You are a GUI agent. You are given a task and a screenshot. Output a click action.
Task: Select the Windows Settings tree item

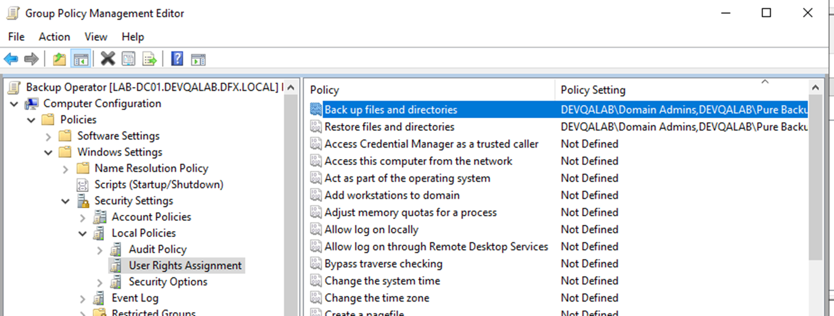pos(120,152)
